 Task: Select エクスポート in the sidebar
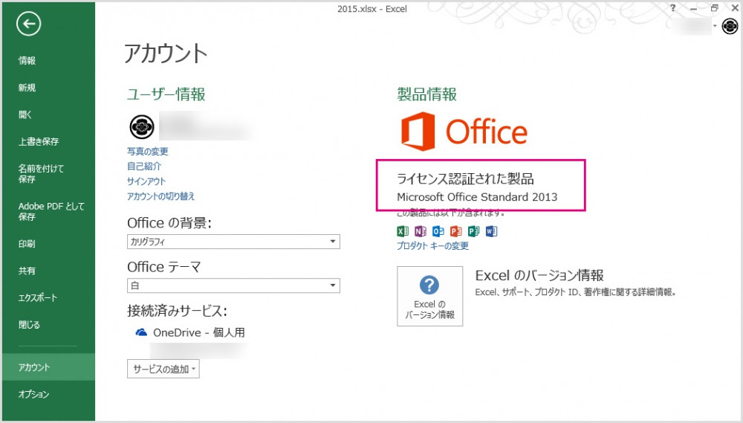pyautogui.click(x=37, y=298)
